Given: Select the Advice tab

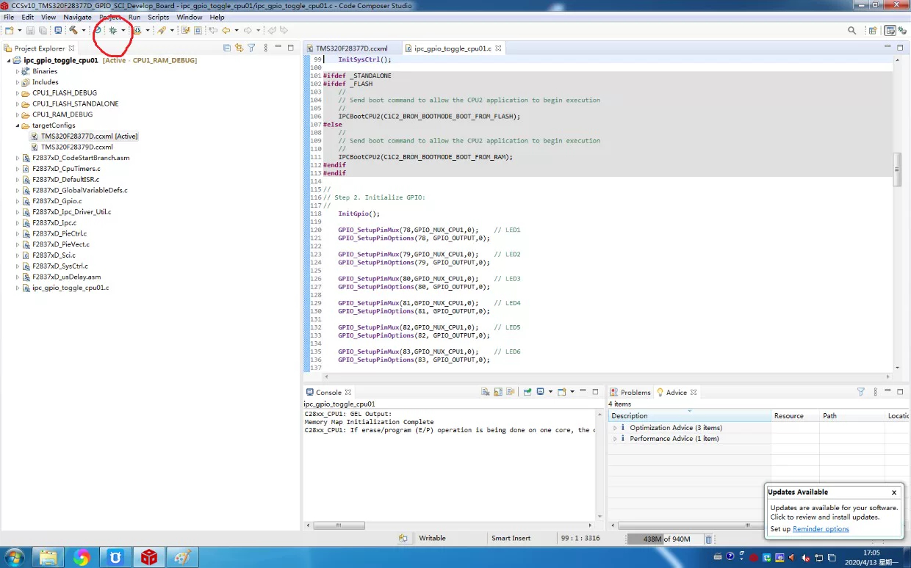Looking at the screenshot, I should pos(676,393).
